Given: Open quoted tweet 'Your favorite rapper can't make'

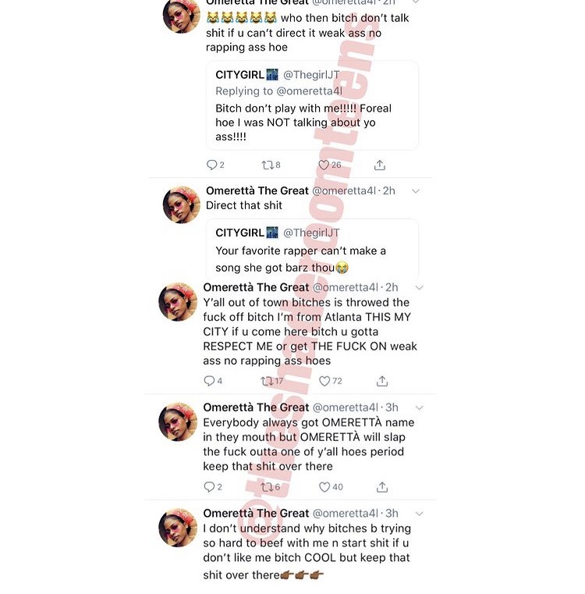Looking at the screenshot, I should point(312,250).
